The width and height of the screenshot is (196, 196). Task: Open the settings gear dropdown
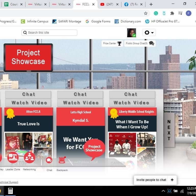point(149,33)
